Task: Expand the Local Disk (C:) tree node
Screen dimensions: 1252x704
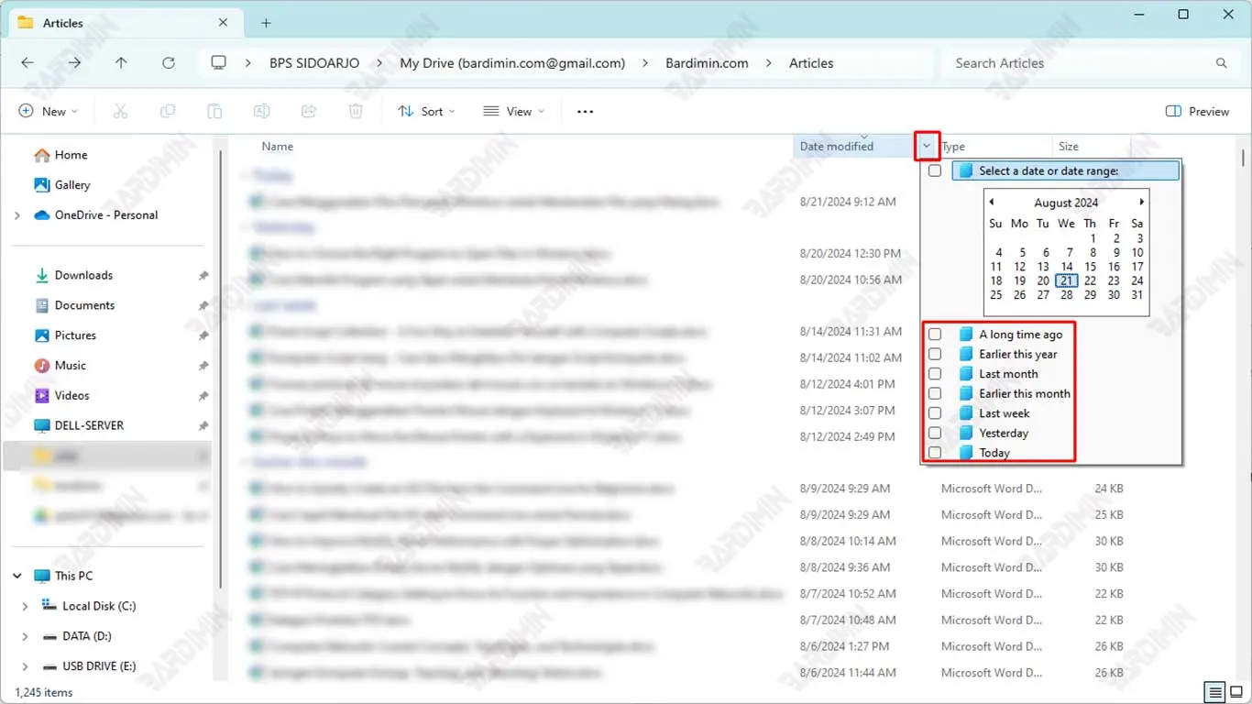Action: click(25, 606)
